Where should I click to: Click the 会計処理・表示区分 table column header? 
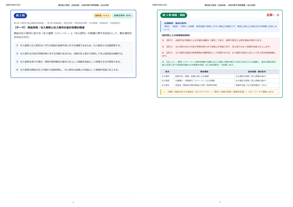coord(257,72)
